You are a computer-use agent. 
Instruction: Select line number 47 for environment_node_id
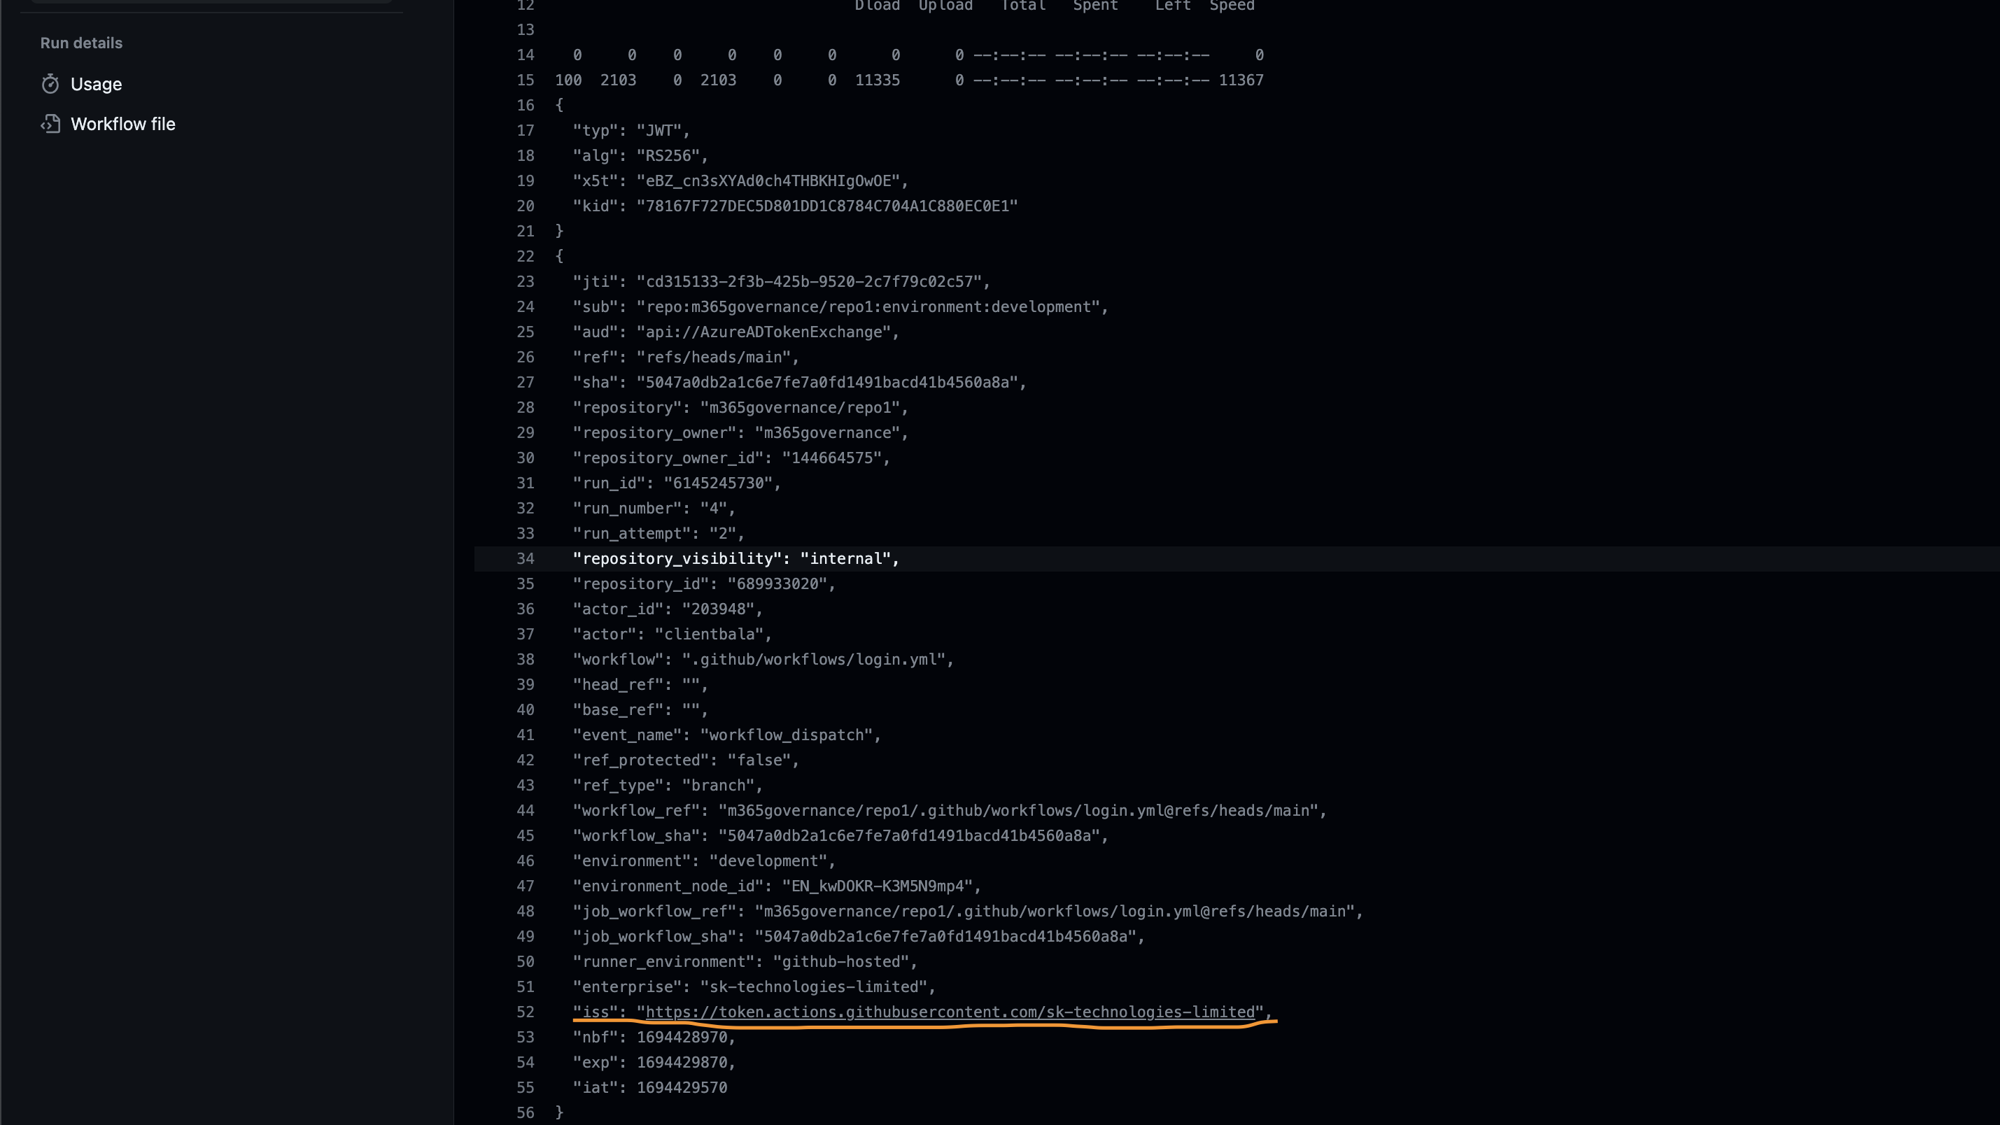click(526, 886)
